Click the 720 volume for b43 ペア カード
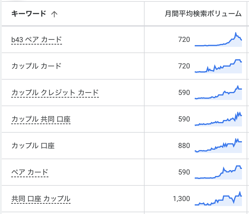 click(x=184, y=39)
